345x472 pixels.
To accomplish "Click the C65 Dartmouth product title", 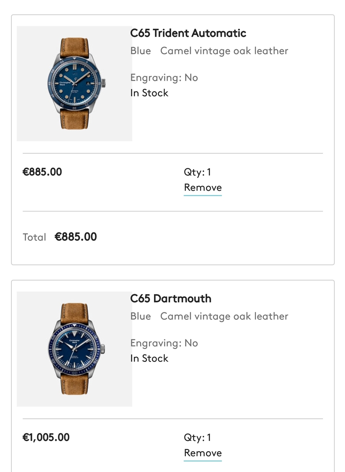I will pos(171,299).
